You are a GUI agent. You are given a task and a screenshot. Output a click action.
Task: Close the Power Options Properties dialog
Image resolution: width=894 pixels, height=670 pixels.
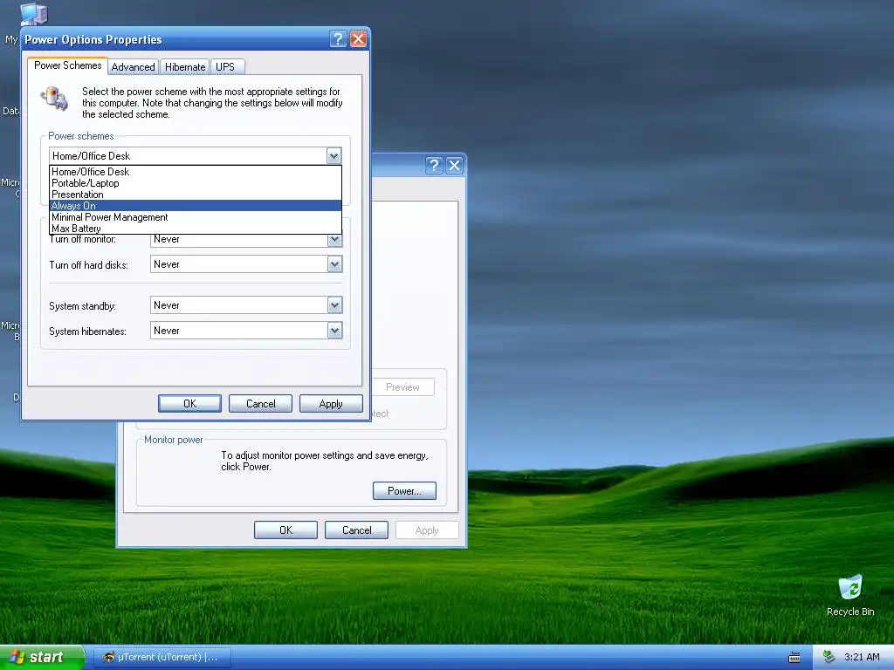[358, 38]
